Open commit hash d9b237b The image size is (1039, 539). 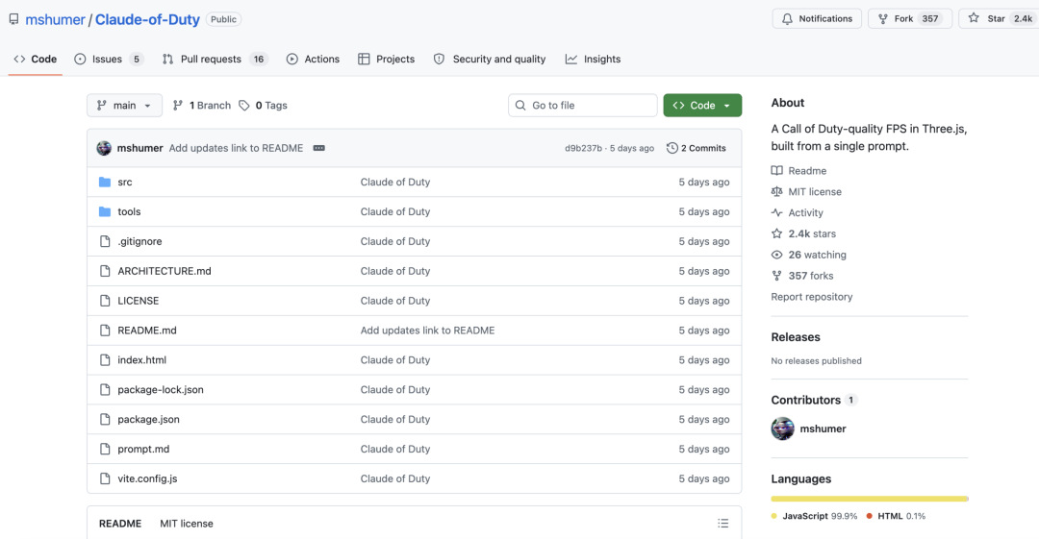click(x=583, y=148)
